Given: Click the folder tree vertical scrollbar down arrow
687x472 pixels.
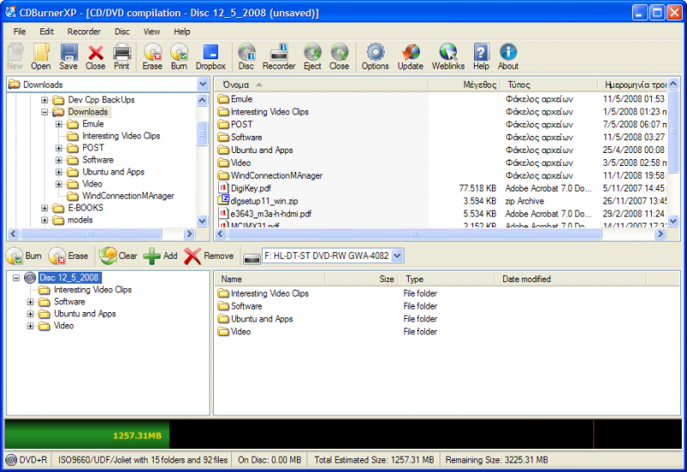Looking at the screenshot, I should pyautogui.click(x=202, y=221).
